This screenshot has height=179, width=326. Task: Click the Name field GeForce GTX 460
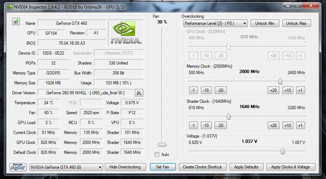tap(72, 23)
